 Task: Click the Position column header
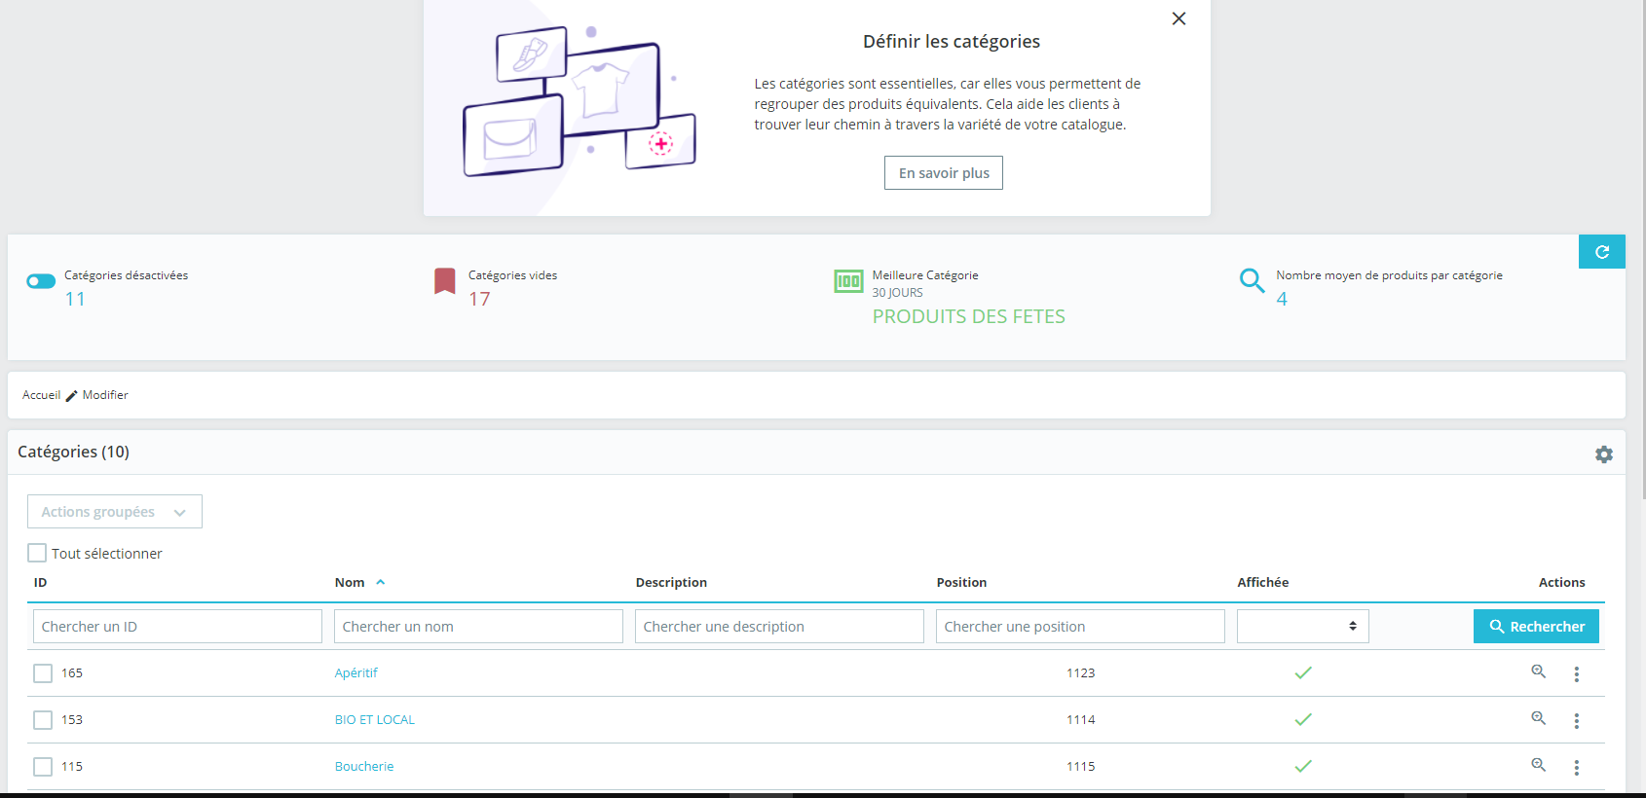pyautogui.click(x=961, y=582)
